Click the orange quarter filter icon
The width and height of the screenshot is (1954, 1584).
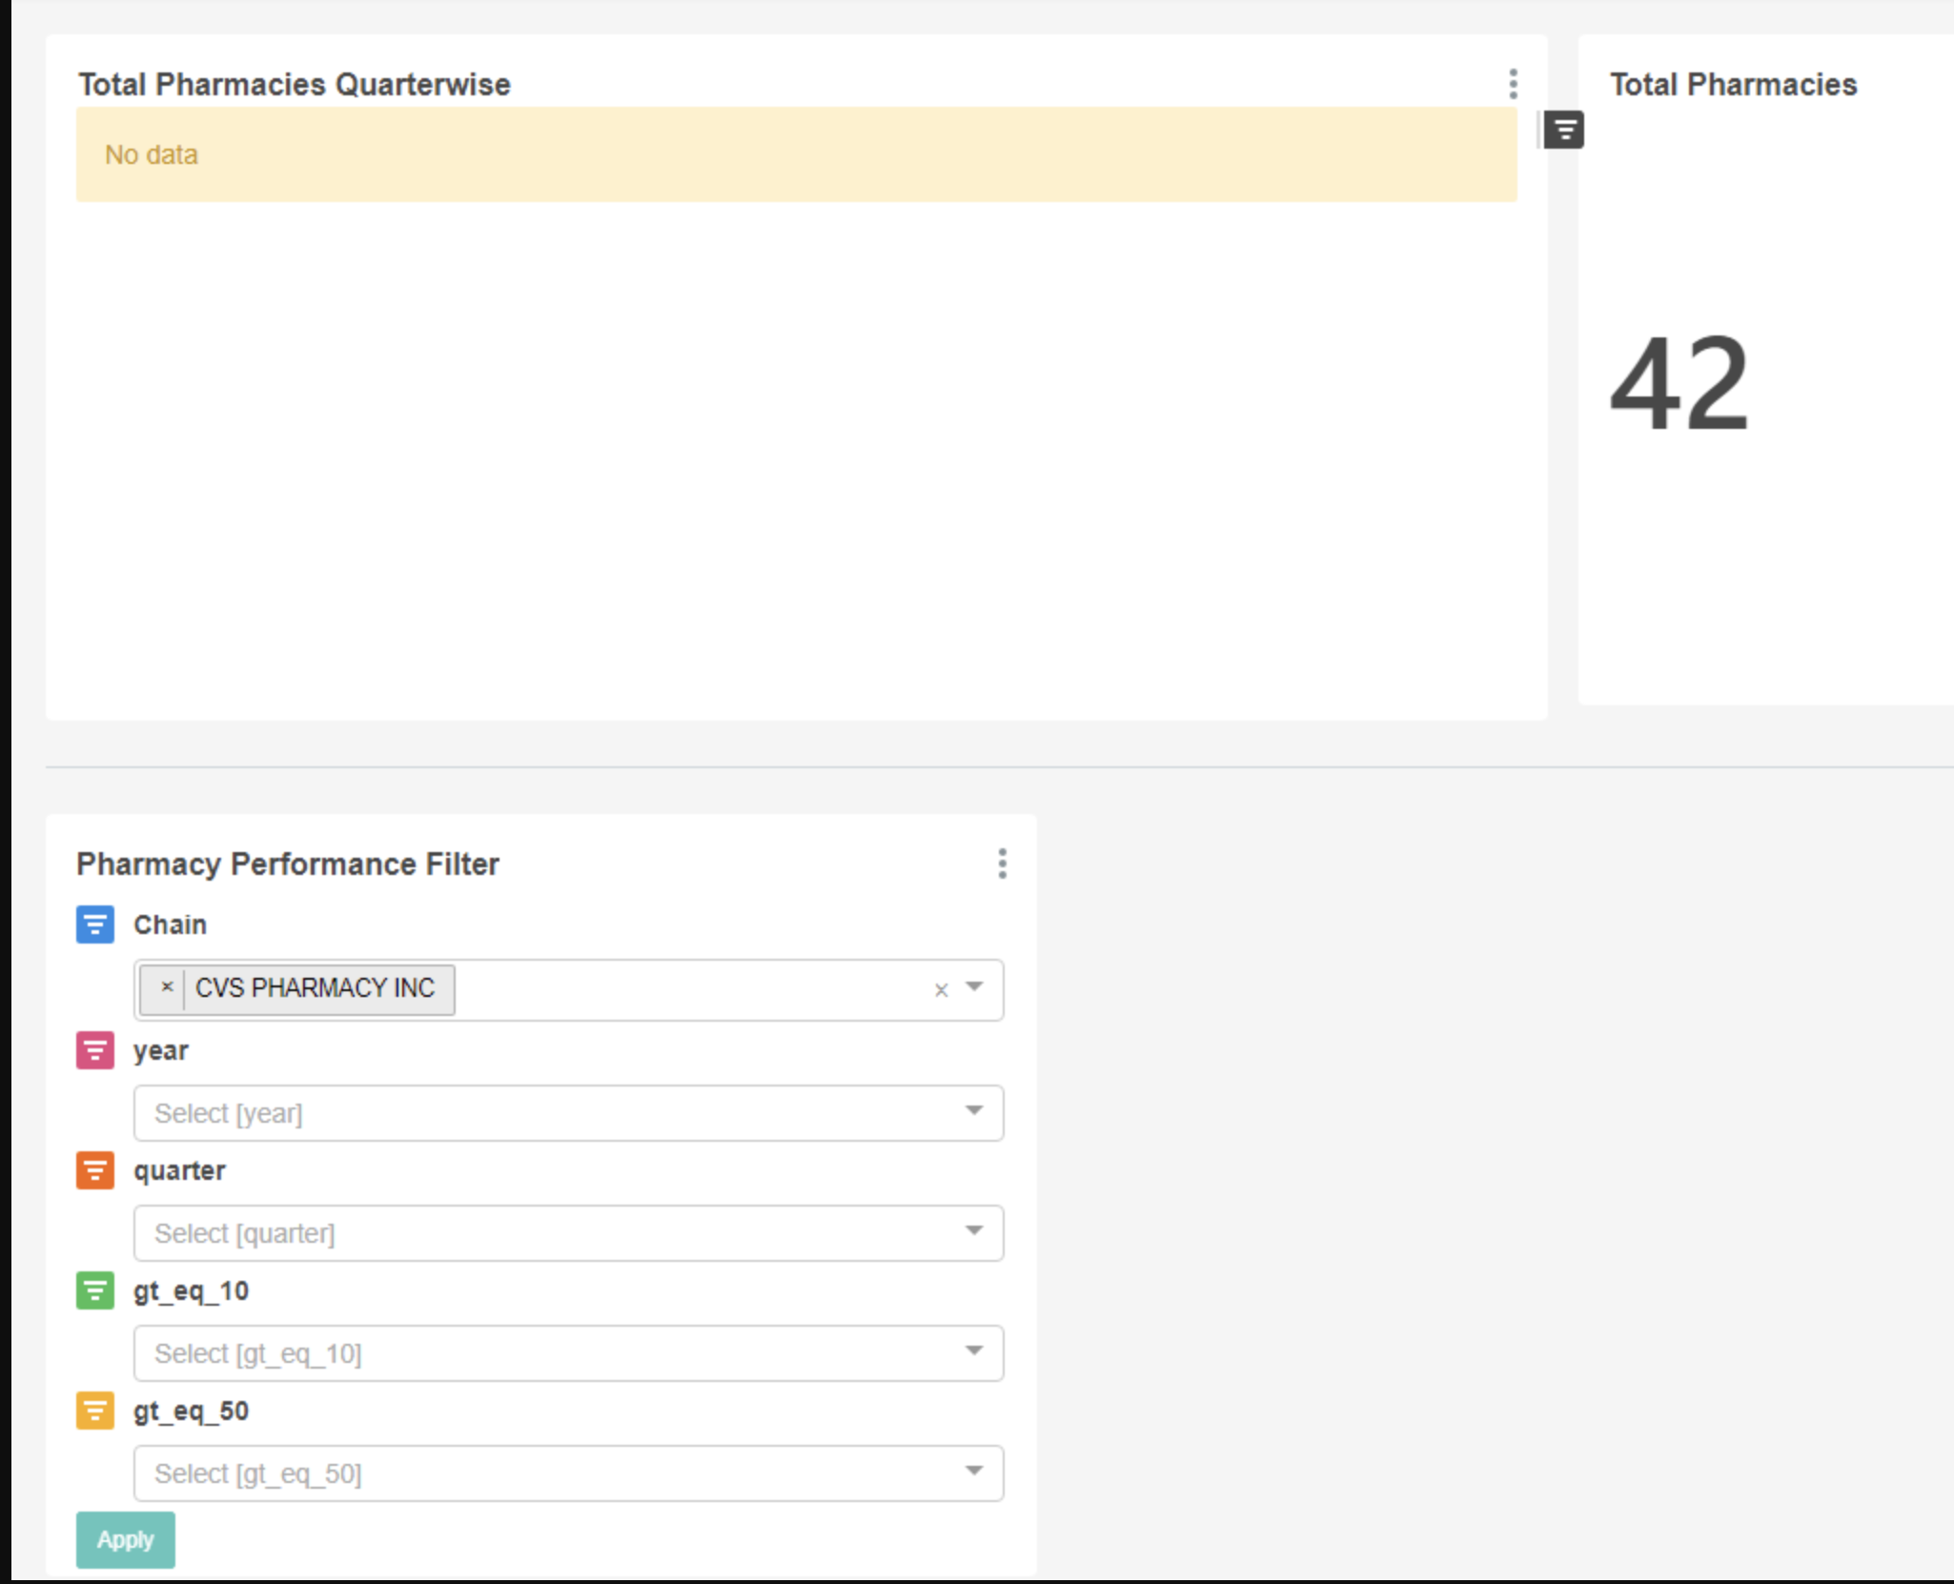coord(94,1170)
